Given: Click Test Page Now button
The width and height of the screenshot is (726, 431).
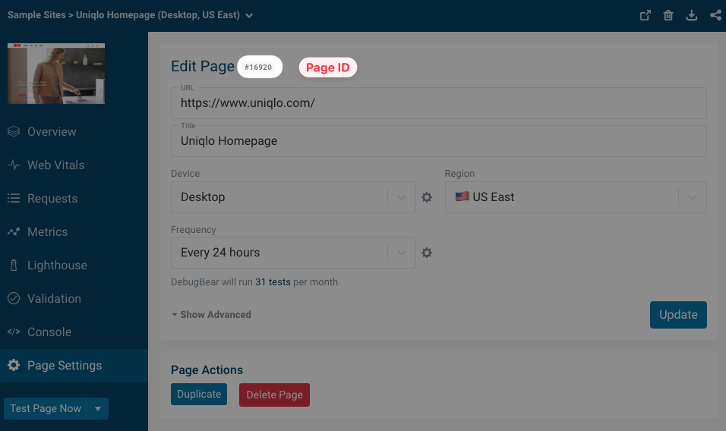Looking at the screenshot, I should 46,409.
